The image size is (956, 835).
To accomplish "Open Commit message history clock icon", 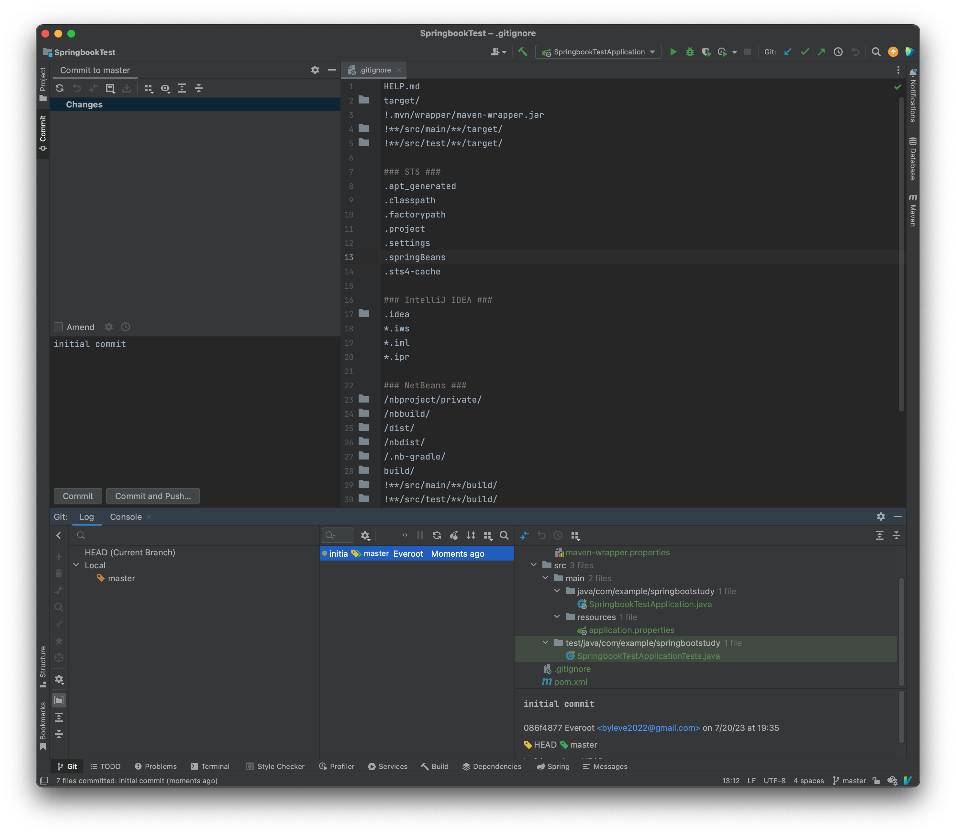I will [x=125, y=327].
